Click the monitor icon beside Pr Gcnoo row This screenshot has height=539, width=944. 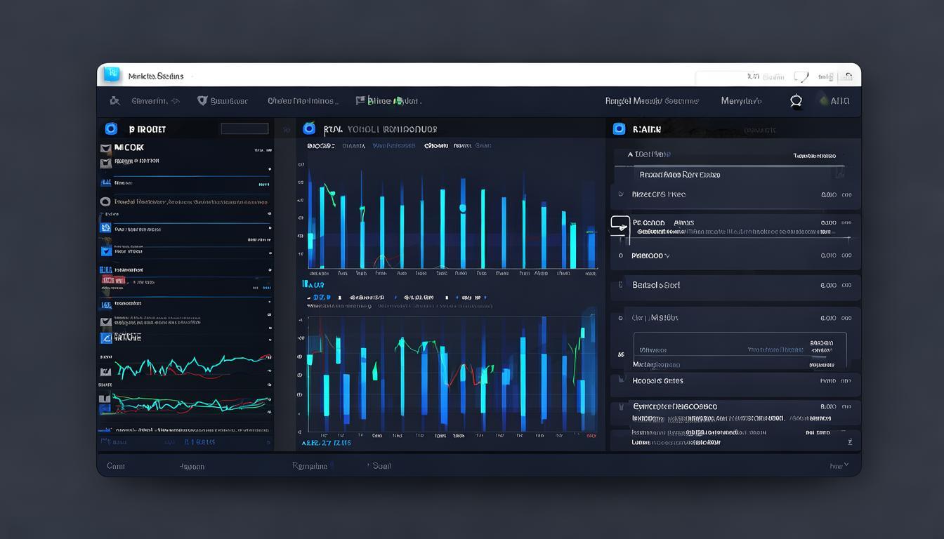click(x=619, y=224)
